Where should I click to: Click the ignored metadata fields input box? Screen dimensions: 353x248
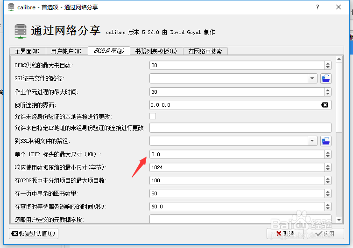tap(240, 219)
